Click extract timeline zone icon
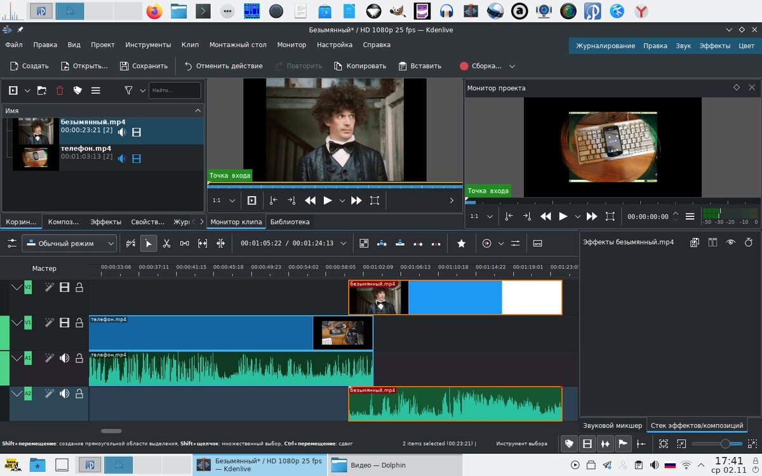This screenshot has width=762, height=476. coord(418,243)
